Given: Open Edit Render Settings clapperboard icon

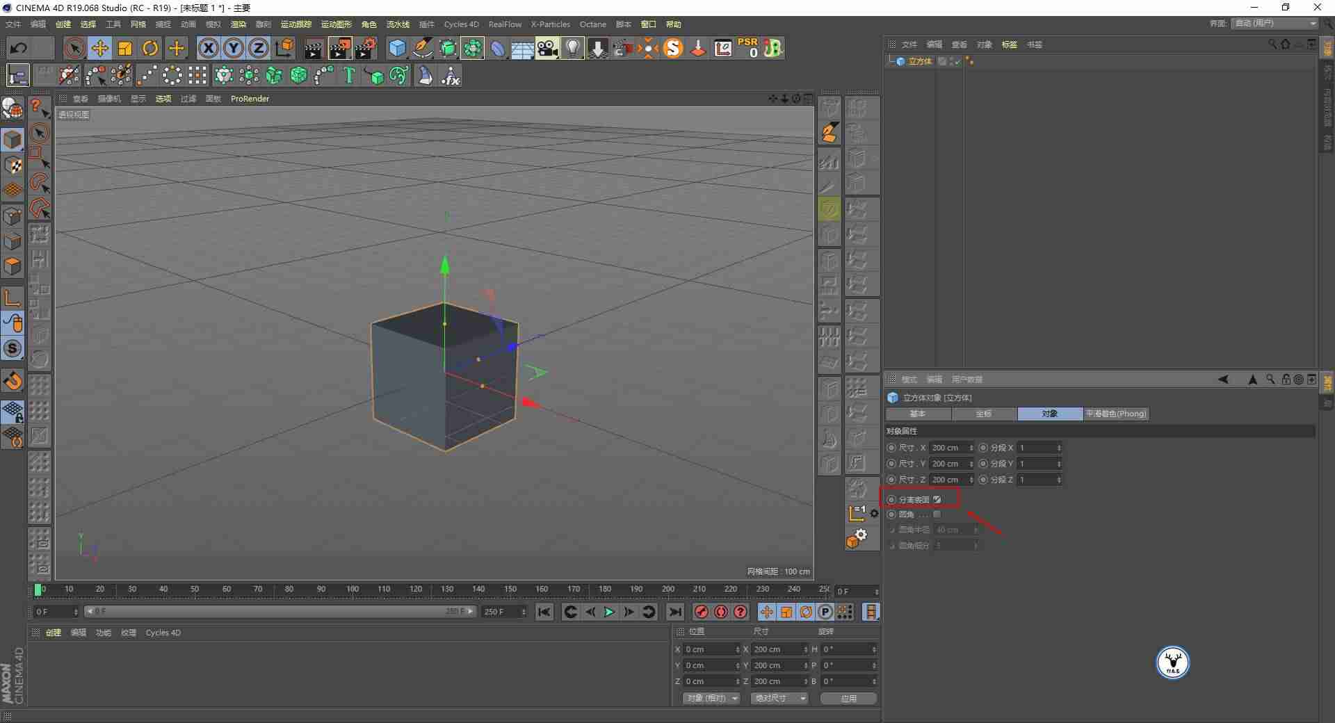Looking at the screenshot, I should point(365,48).
